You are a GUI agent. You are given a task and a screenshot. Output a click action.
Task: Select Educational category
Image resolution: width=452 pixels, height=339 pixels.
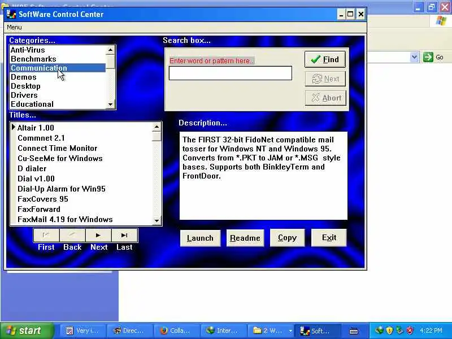pos(58,104)
